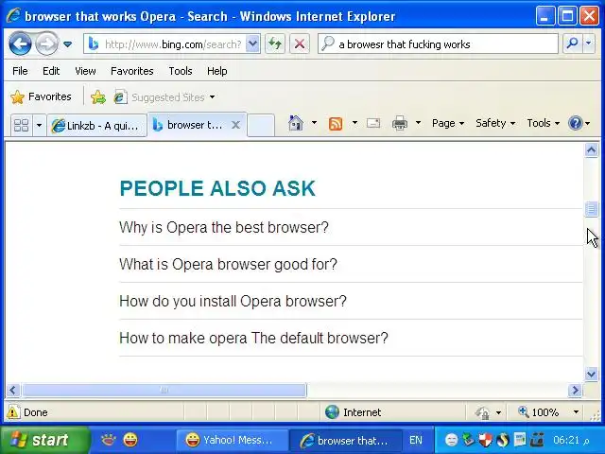Open the Page command menu
The width and height of the screenshot is (605, 454).
tap(447, 123)
